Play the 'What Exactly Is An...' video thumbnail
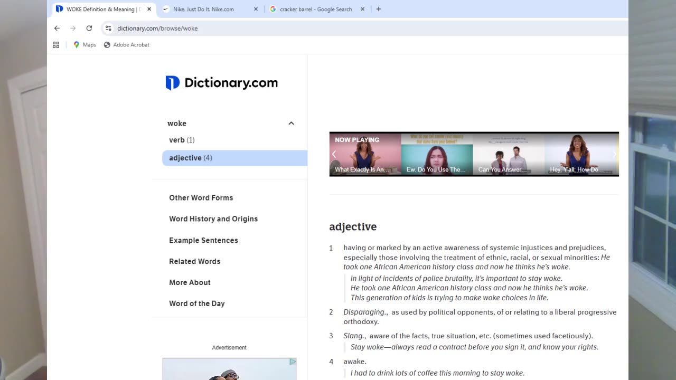Viewport: 676px width, 380px height. tap(365, 154)
